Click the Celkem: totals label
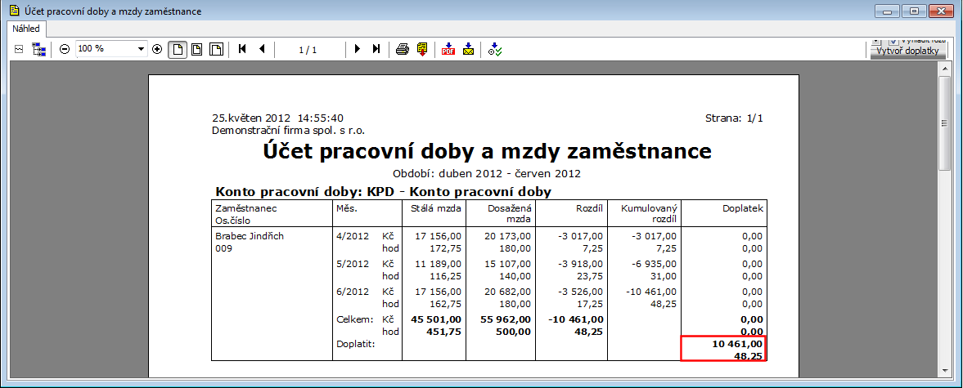963x388 pixels. coord(355,319)
